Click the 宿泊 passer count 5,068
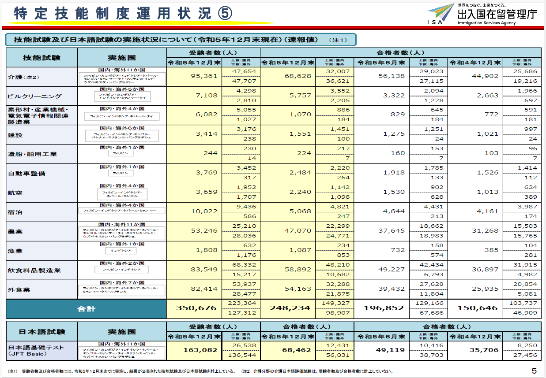 point(300,211)
